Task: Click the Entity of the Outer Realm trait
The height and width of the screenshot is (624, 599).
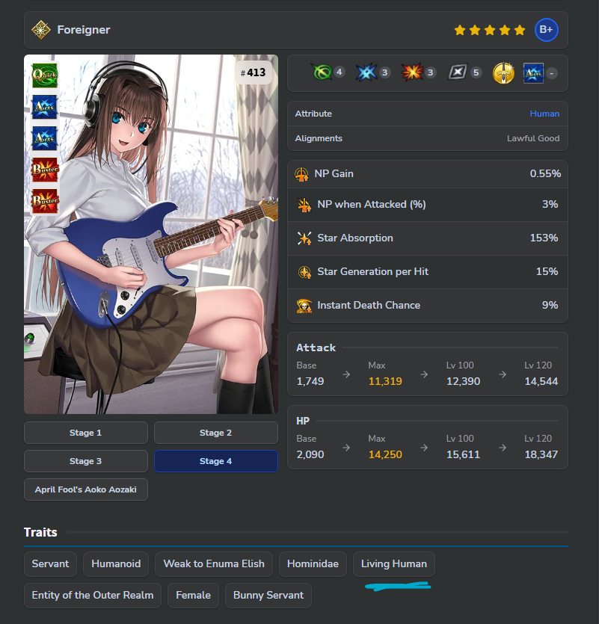Action: tap(93, 596)
